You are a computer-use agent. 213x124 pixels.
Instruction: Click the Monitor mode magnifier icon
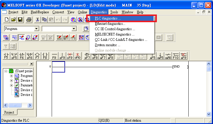(x=29, y=37)
